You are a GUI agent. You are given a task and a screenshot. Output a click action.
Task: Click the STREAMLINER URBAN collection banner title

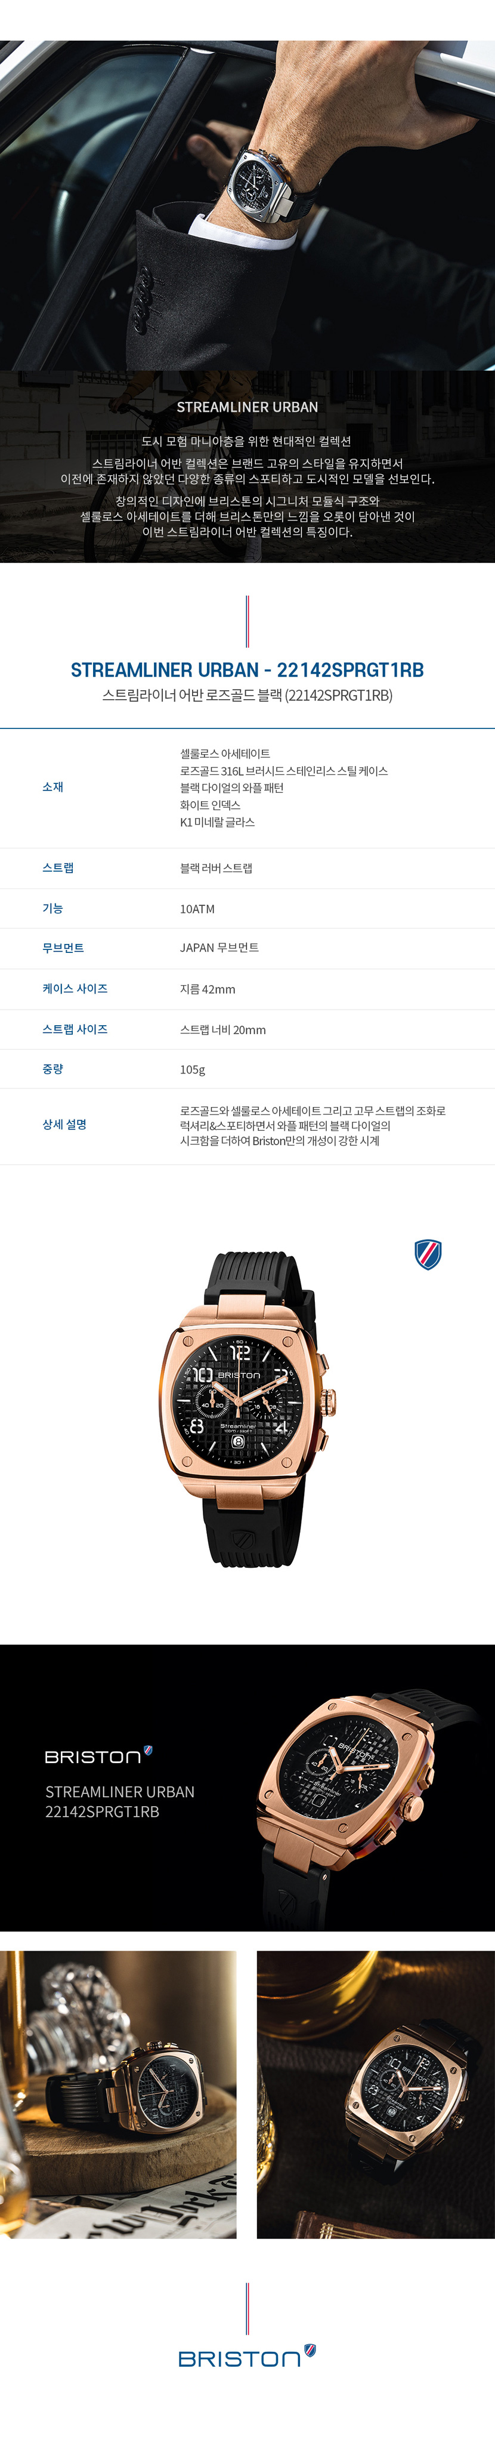(247, 407)
